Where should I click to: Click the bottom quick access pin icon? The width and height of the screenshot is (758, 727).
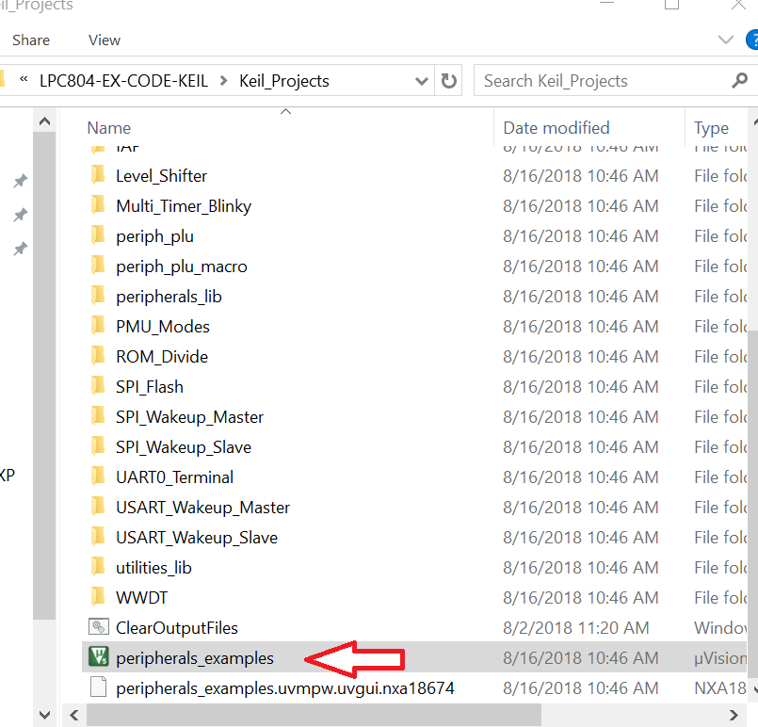[20, 249]
